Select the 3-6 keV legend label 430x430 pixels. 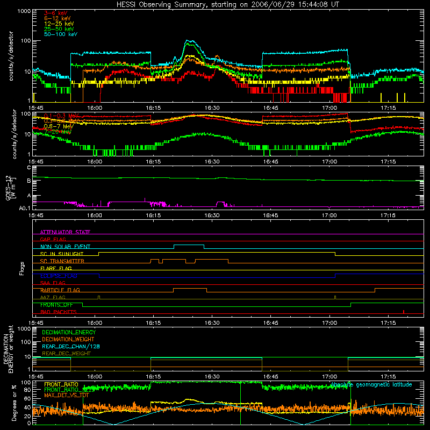pyautogui.click(x=56, y=13)
